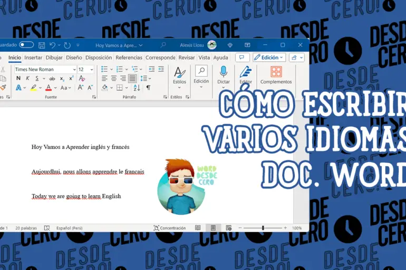Save the document with the floppy disk icon
This screenshot has height=270, width=406.
click(42, 45)
